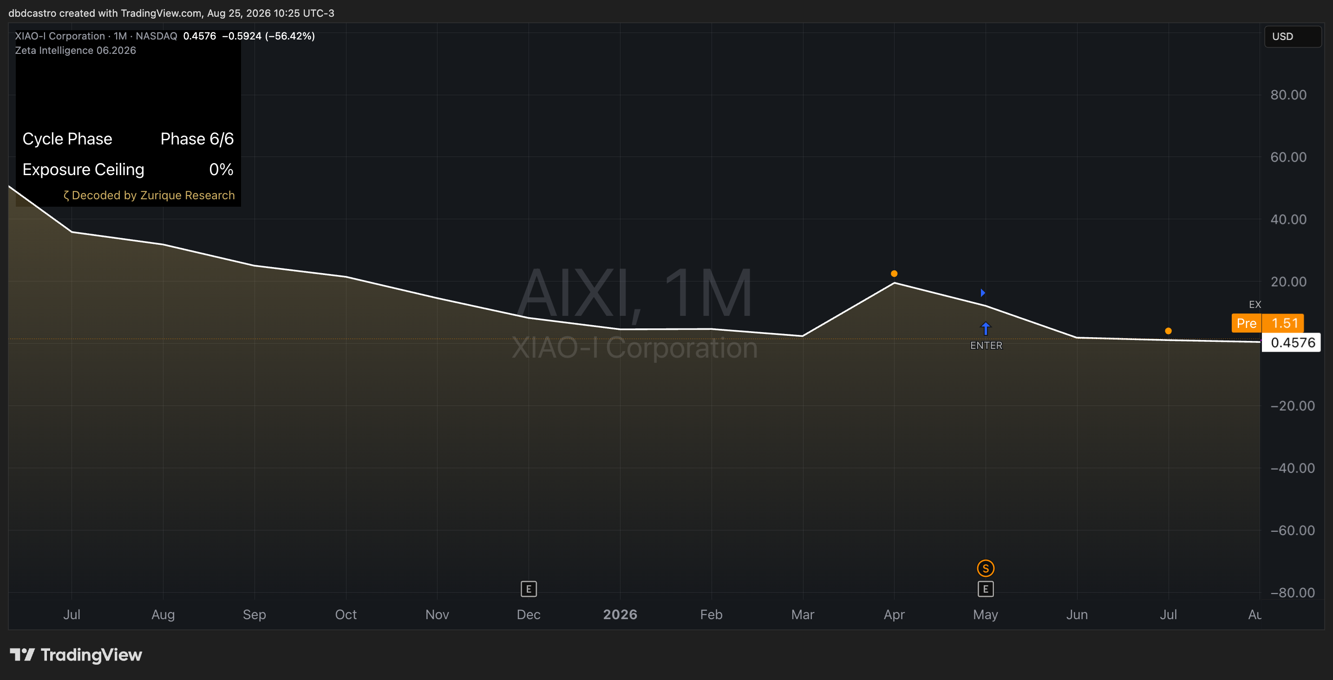Image resolution: width=1333 pixels, height=680 pixels.
Task: Click the Oct label on time axis
Action: point(346,615)
